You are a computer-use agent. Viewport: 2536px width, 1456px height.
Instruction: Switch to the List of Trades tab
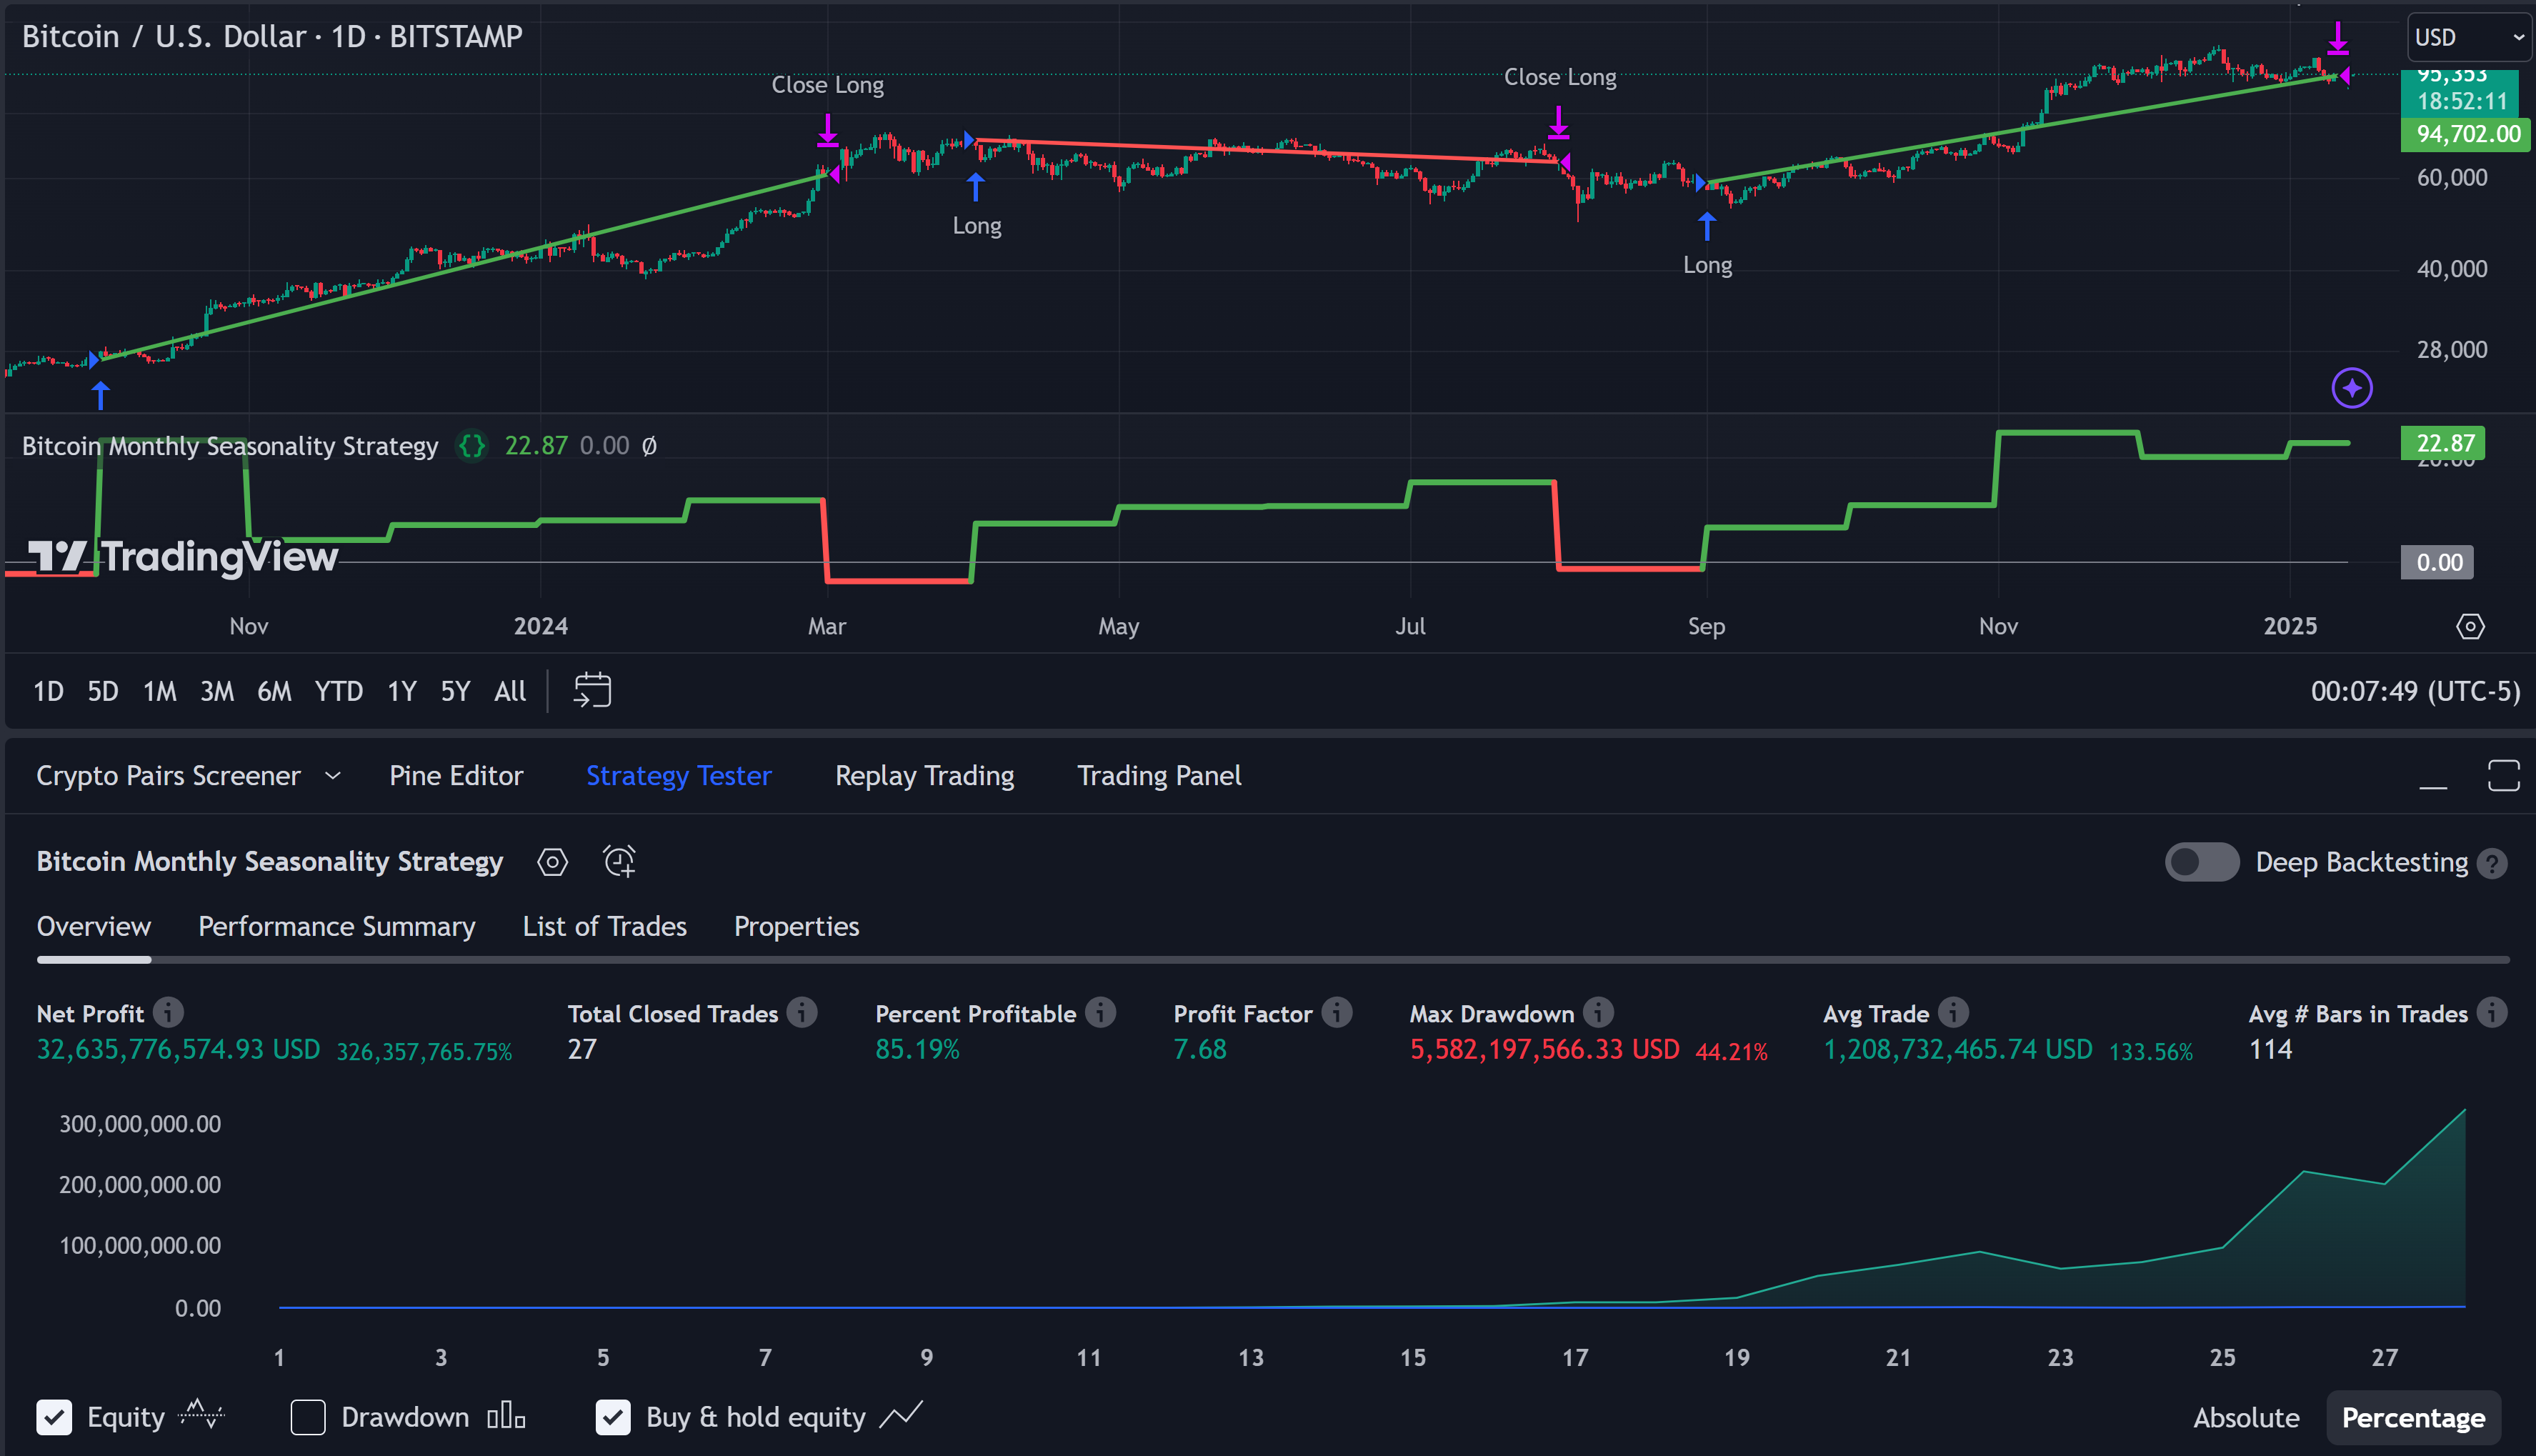click(x=605, y=926)
